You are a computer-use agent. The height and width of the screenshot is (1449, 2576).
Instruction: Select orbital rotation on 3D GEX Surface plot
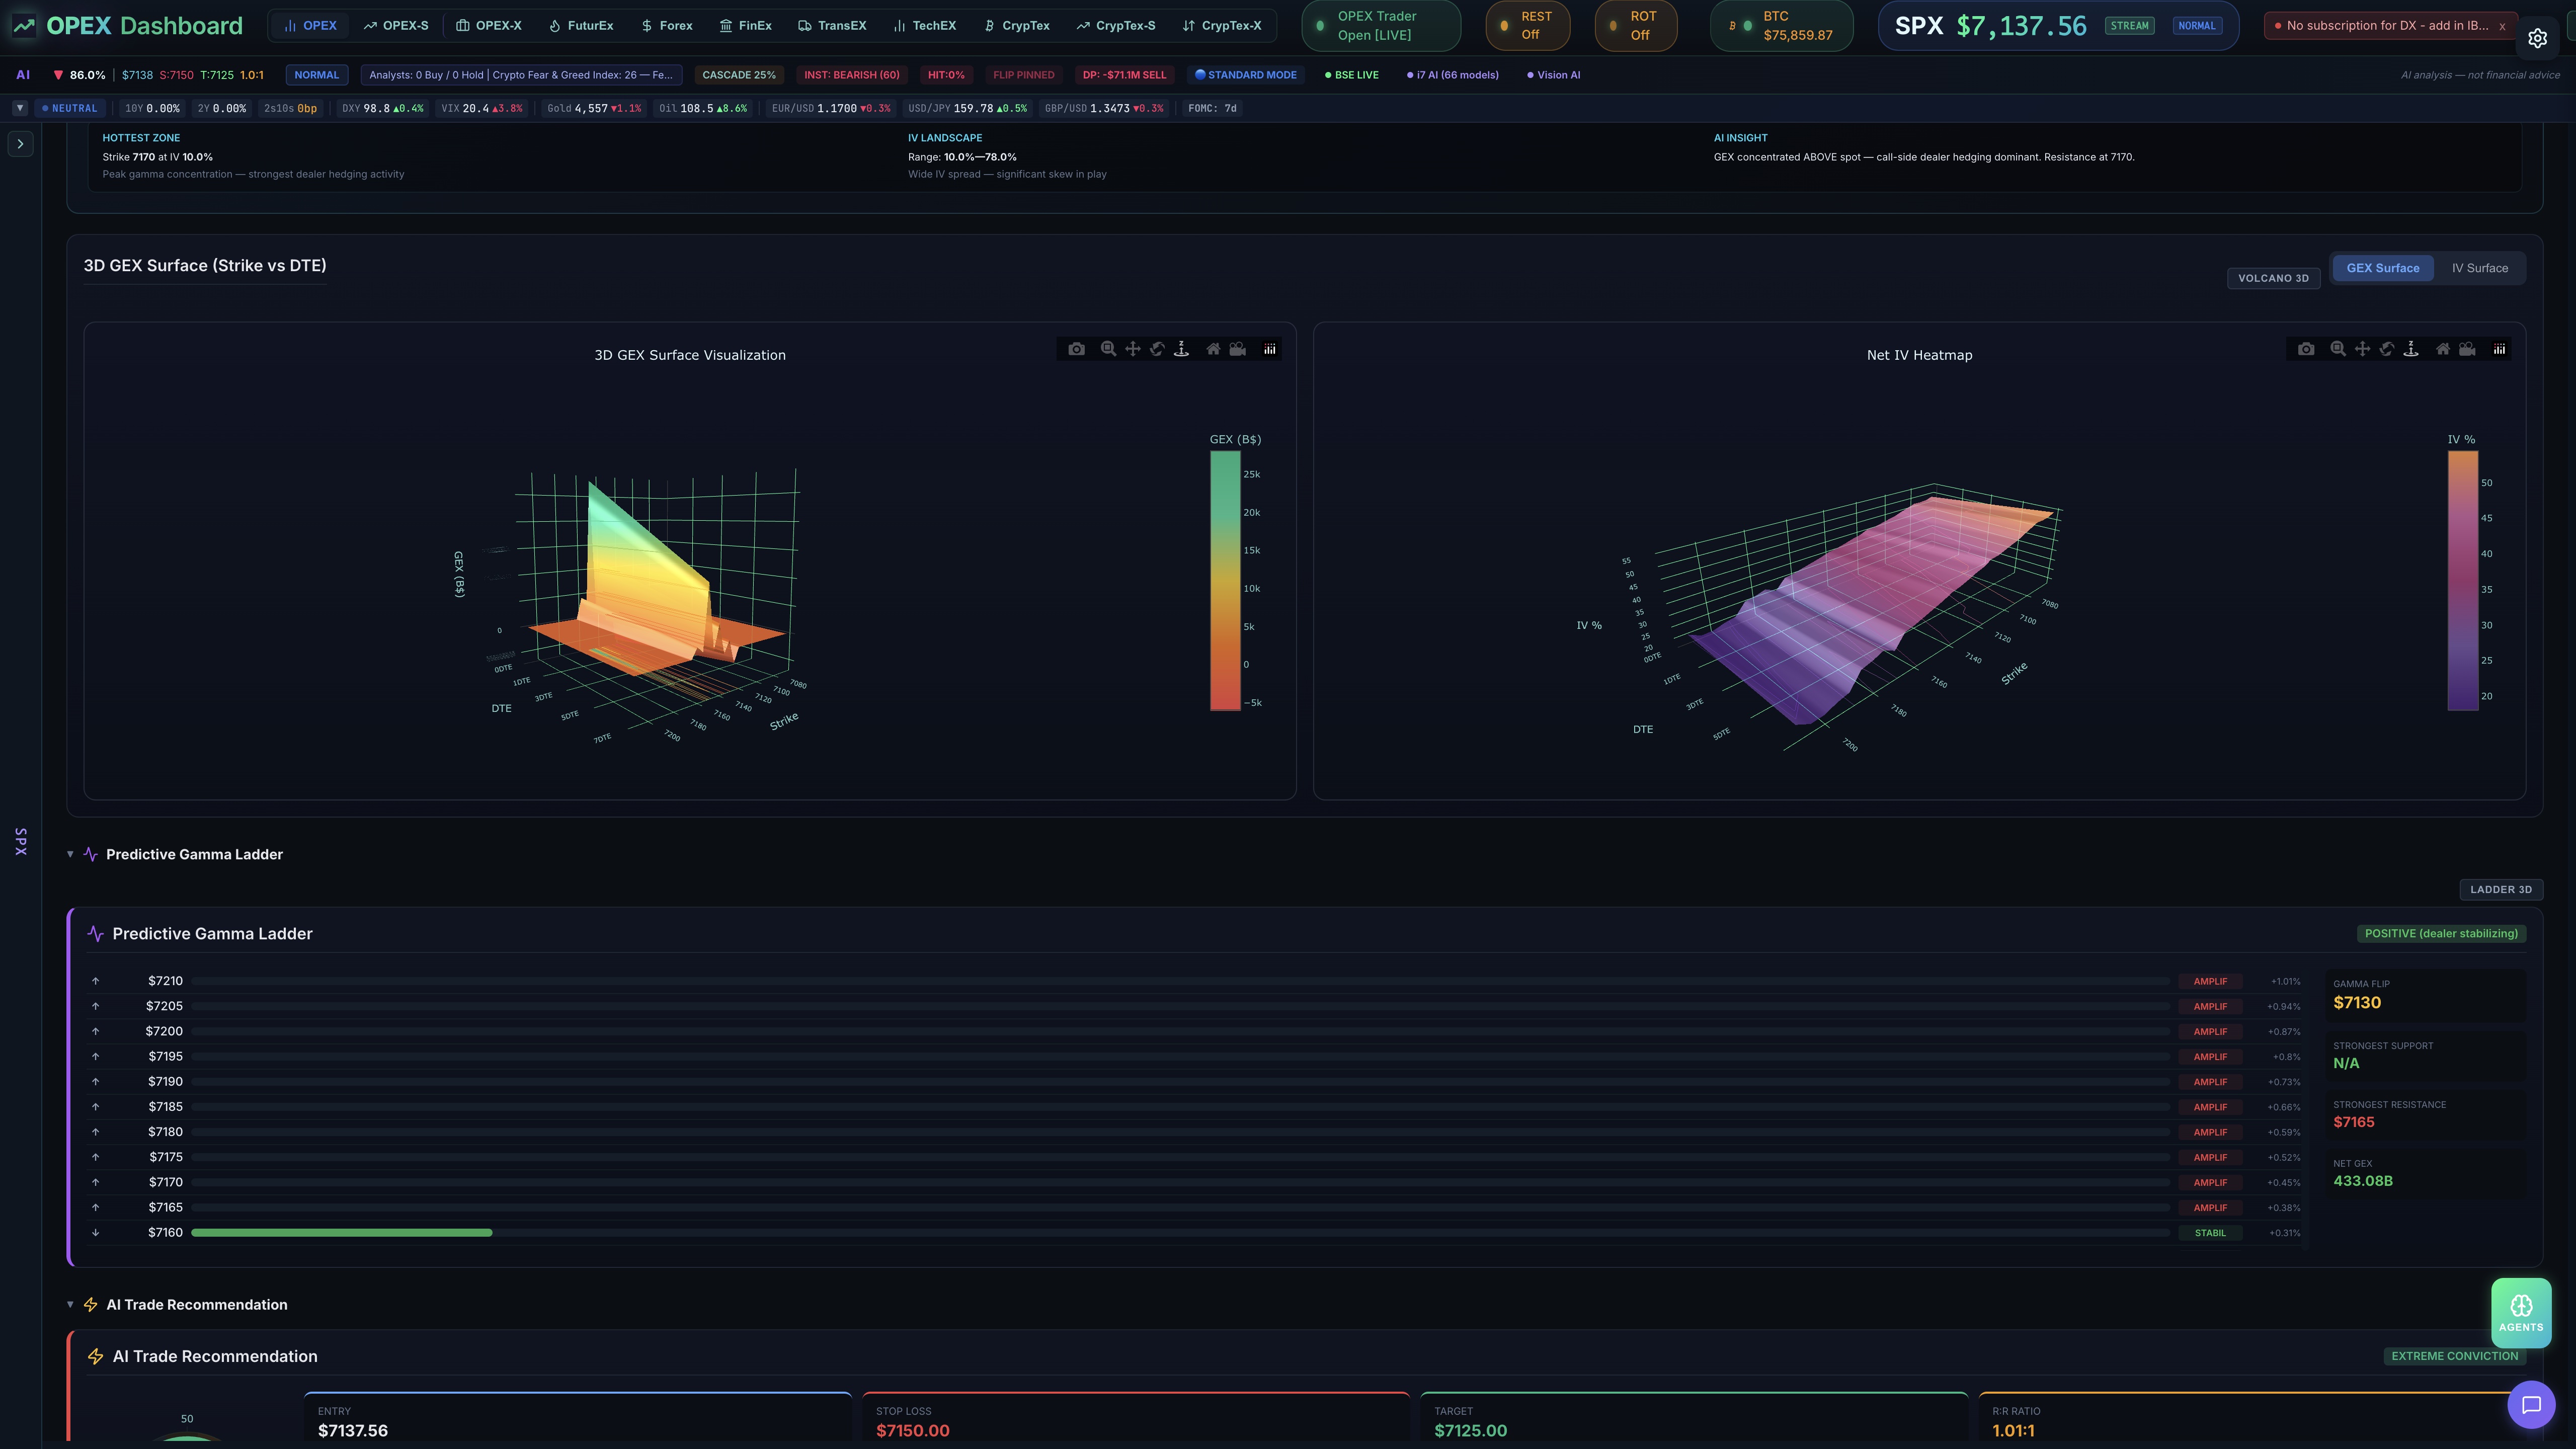point(1157,349)
